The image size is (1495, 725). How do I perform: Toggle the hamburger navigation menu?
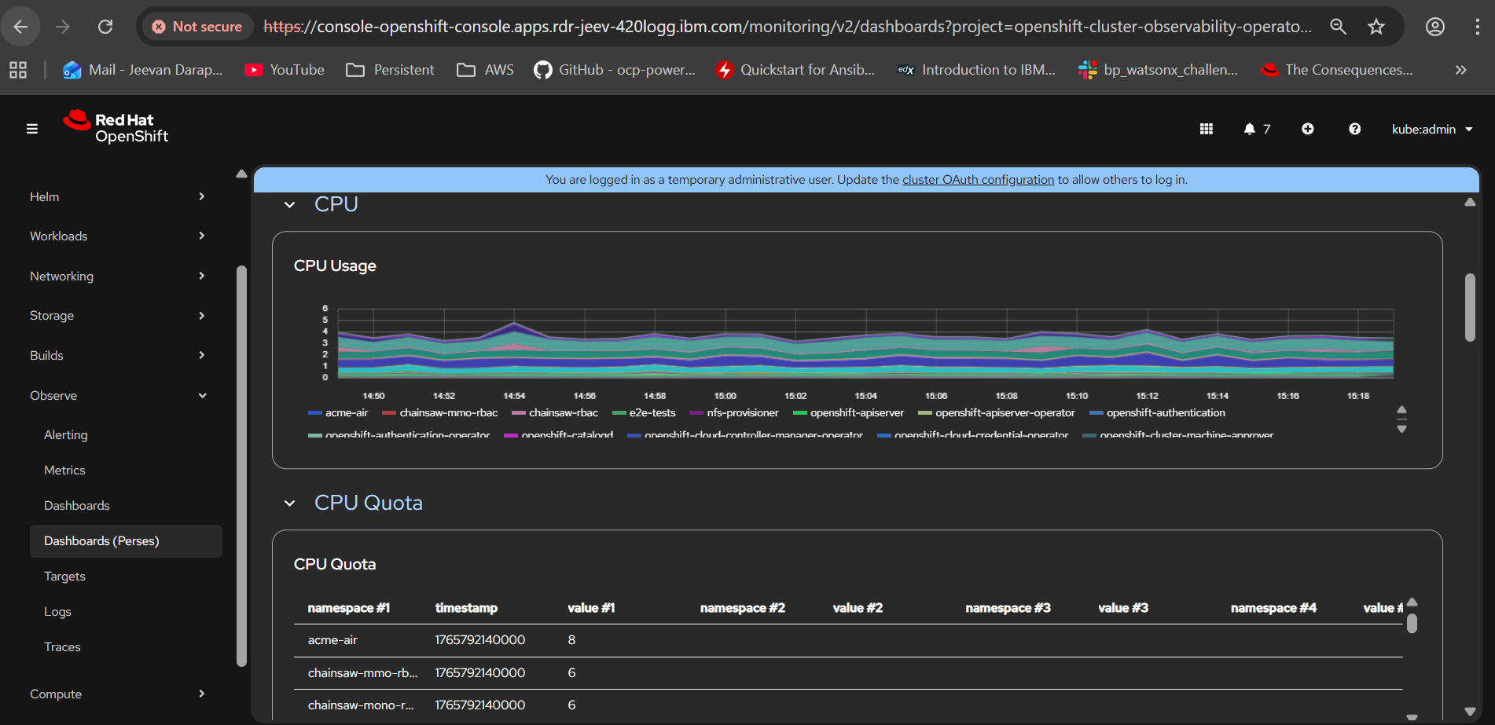point(32,129)
